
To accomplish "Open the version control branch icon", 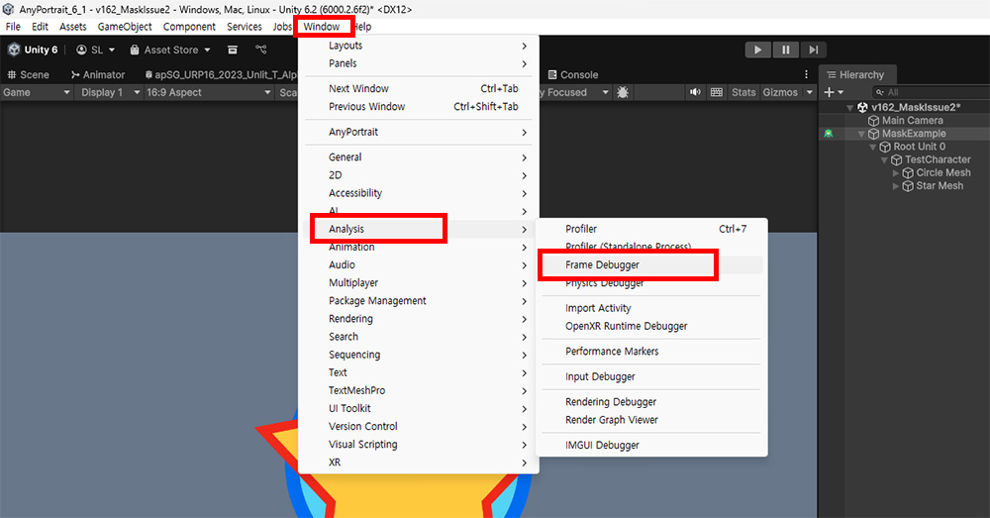I will (x=261, y=50).
